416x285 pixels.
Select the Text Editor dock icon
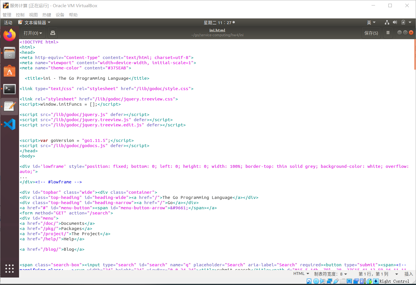tap(10, 107)
